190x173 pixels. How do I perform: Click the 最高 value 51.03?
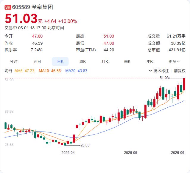point(109,36)
